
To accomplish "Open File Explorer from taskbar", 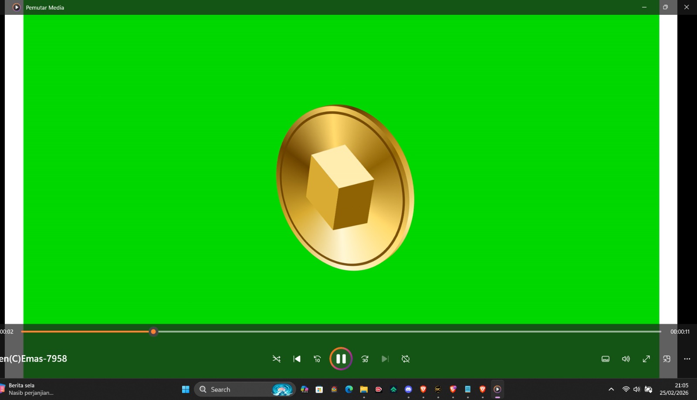I will (x=364, y=389).
